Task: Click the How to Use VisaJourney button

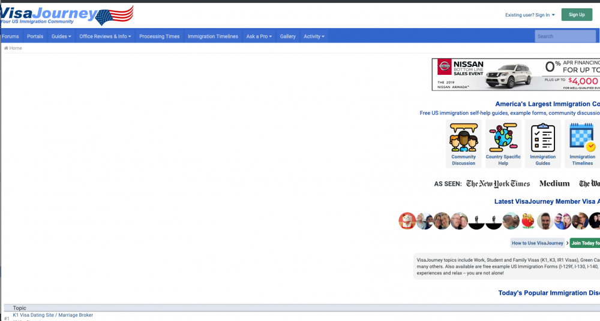Action: [537, 243]
